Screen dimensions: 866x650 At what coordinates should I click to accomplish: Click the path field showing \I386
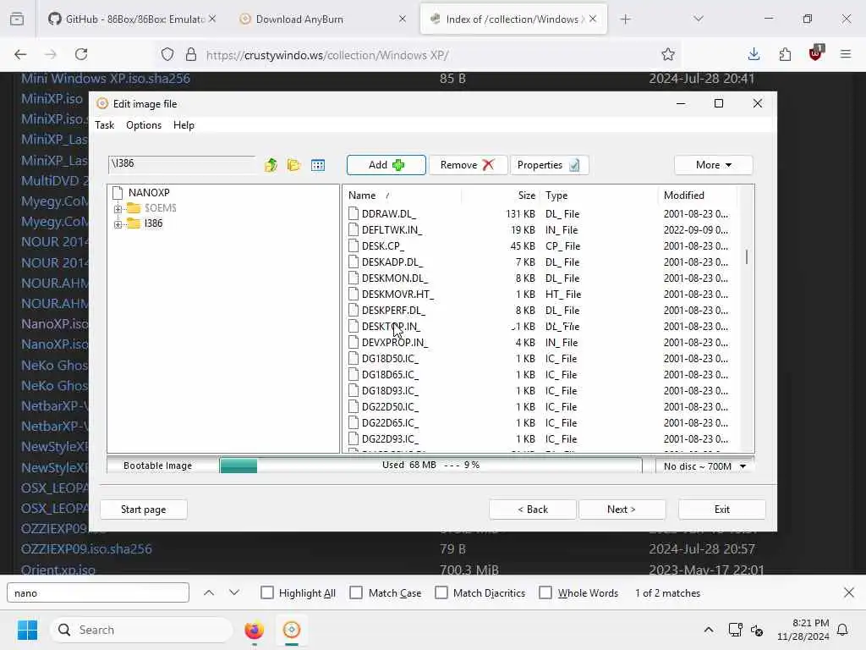pyautogui.click(x=182, y=164)
